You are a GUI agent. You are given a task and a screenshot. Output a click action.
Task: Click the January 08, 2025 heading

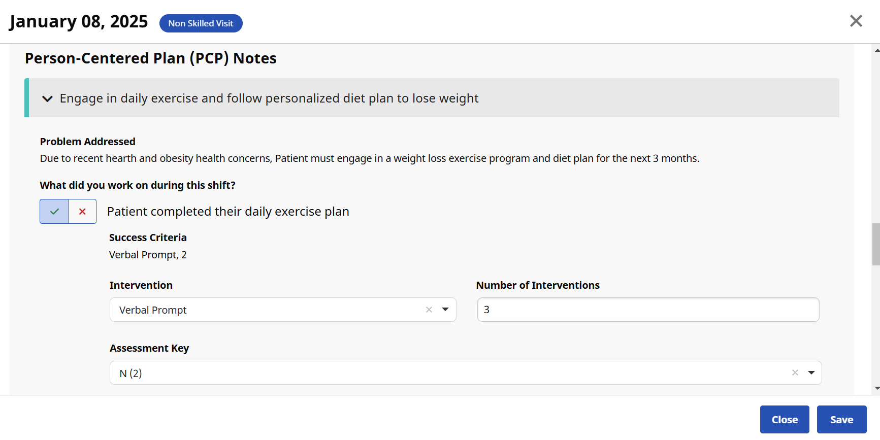pos(79,21)
